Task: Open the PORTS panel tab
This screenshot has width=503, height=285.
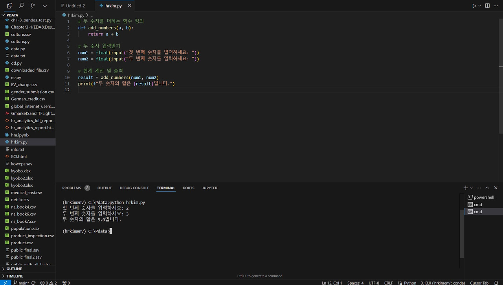Action: tap(189, 188)
